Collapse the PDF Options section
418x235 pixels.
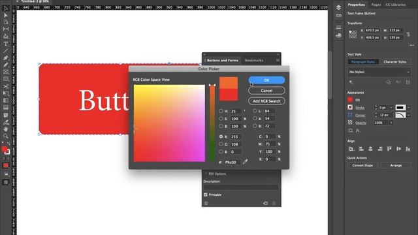point(206,174)
